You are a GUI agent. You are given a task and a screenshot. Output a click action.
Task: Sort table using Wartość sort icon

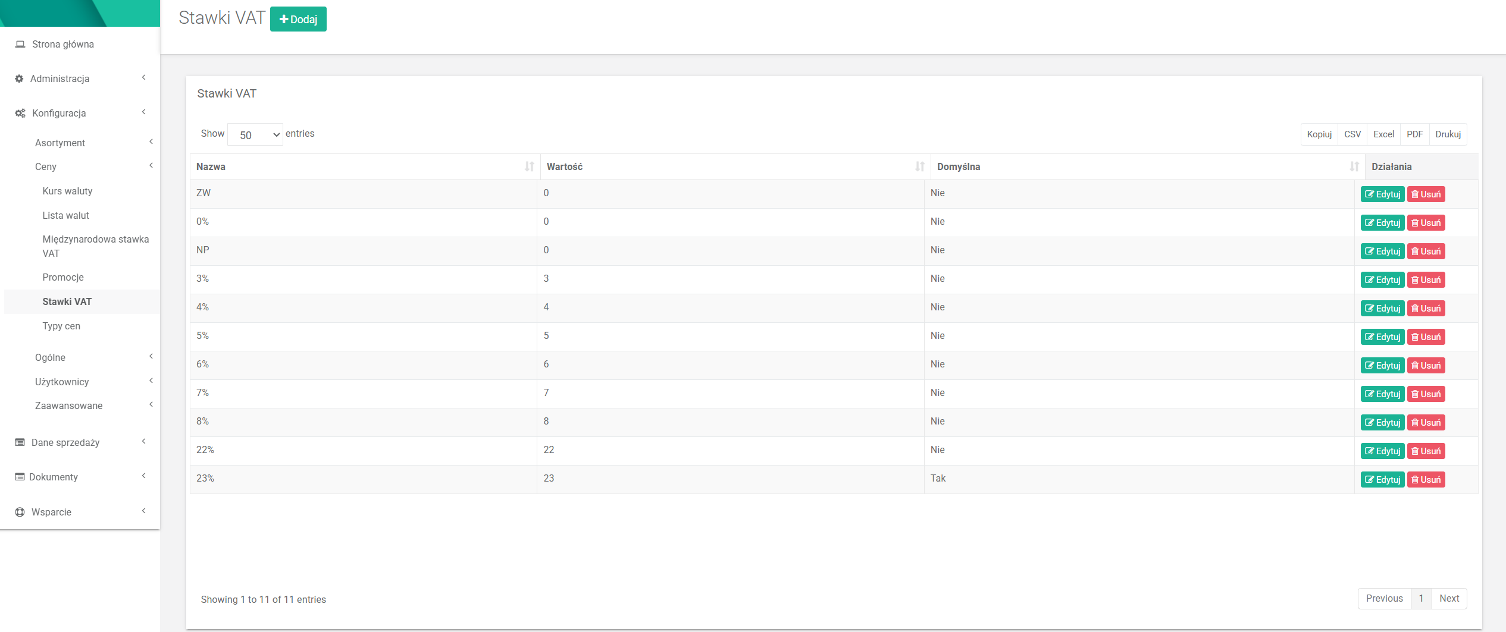[x=919, y=167]
